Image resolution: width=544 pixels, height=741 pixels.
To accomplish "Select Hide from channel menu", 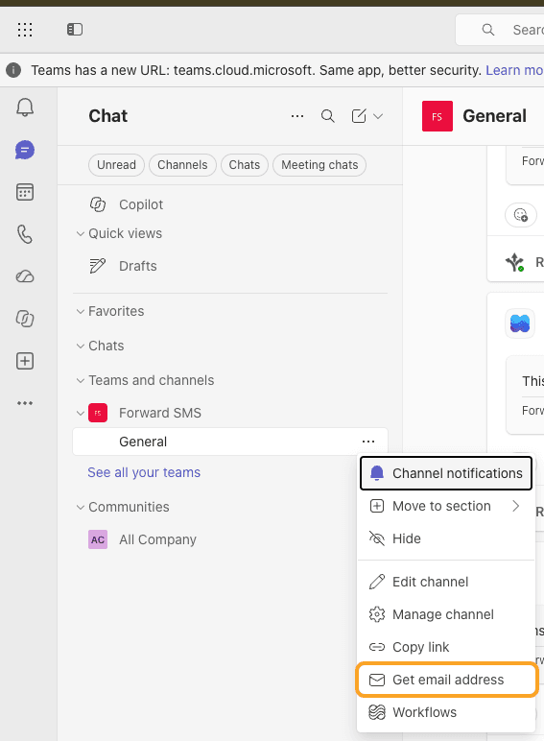I will (446, 538).
